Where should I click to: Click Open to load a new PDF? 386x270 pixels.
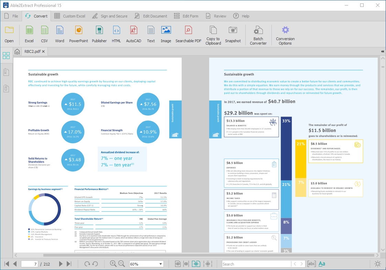coord(9,34)
